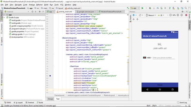Open Preview panel settings gear
The image size is (191, 107).
(183, 12)
